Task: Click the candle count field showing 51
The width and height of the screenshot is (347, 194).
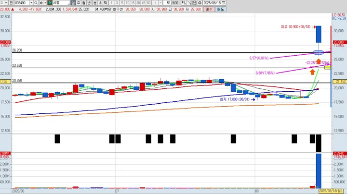Action: point(168,3)
